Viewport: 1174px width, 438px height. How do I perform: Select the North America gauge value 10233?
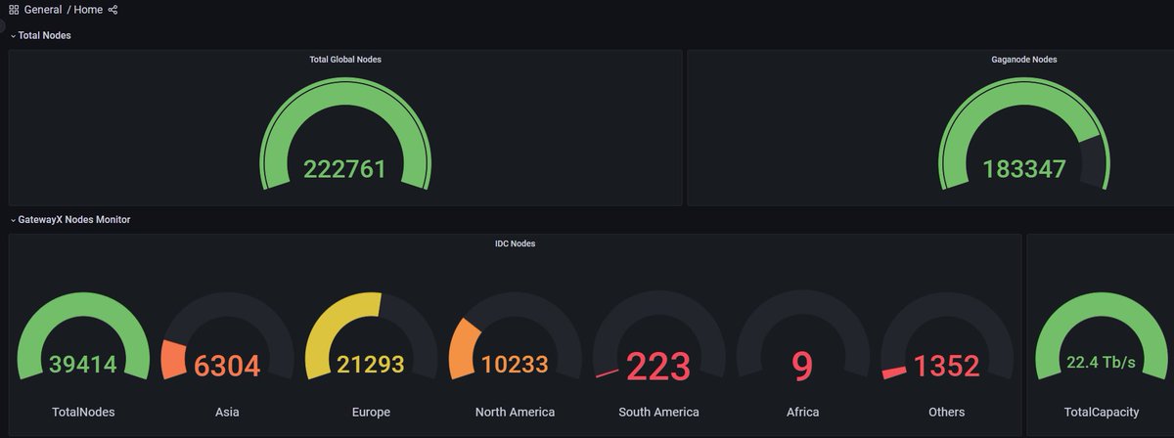[x=515, y=366]
